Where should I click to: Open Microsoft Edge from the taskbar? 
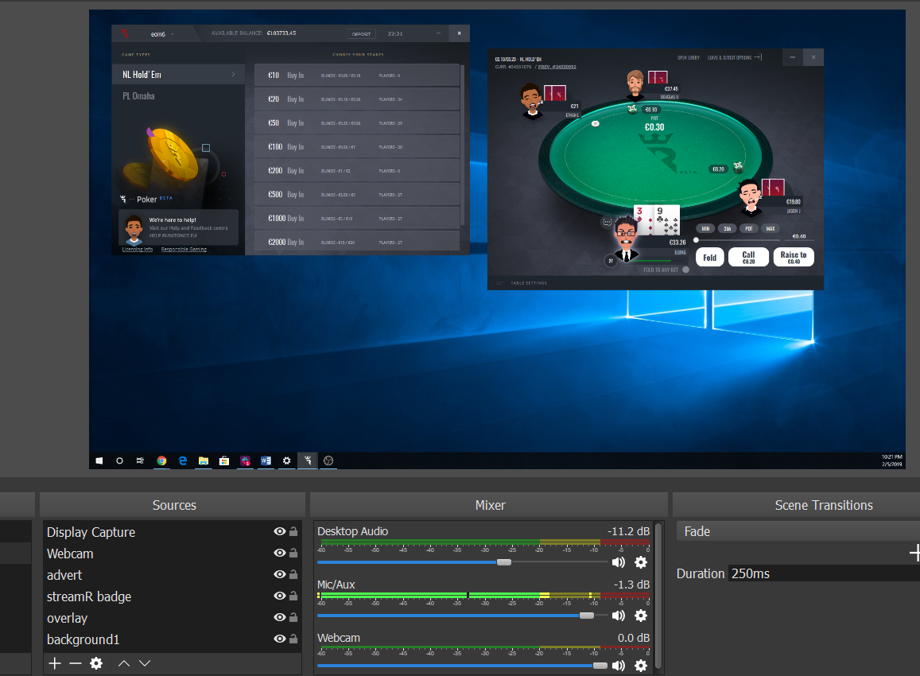click(x=182, y=460)
